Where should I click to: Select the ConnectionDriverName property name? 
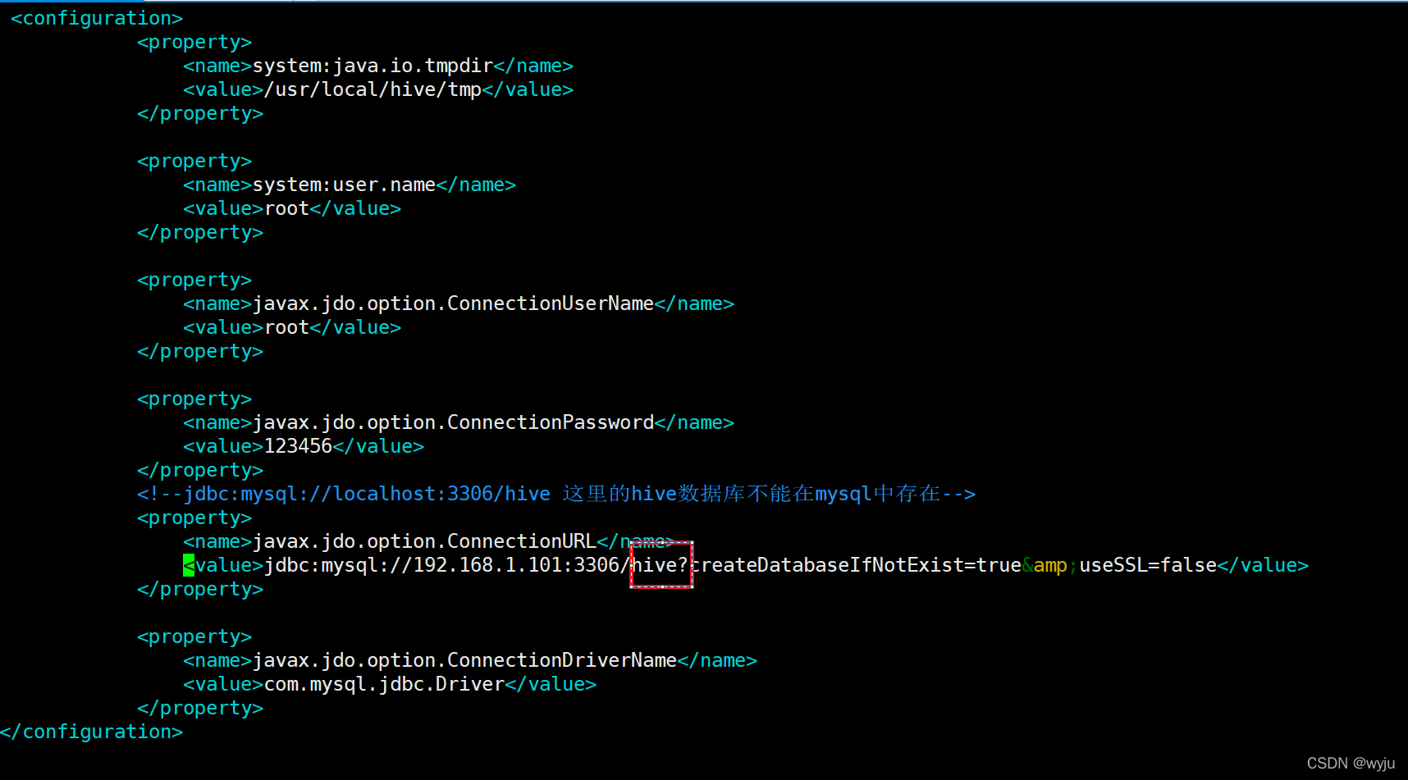pos(465,660)
